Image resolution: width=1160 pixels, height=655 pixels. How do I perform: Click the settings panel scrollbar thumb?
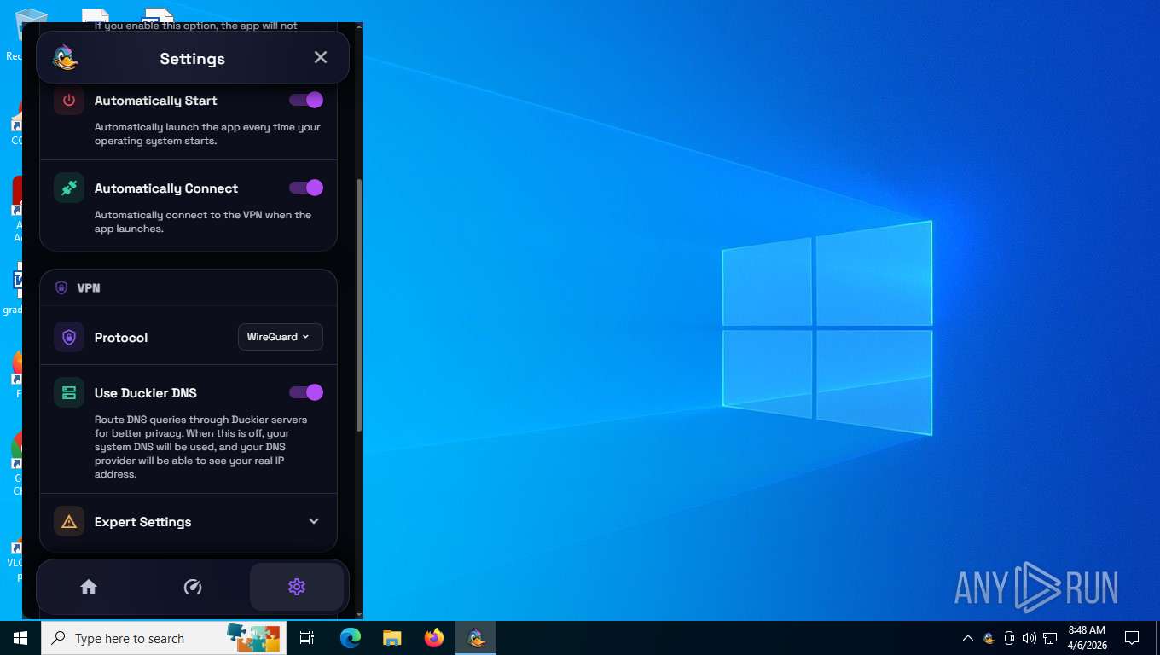[359, 304]
